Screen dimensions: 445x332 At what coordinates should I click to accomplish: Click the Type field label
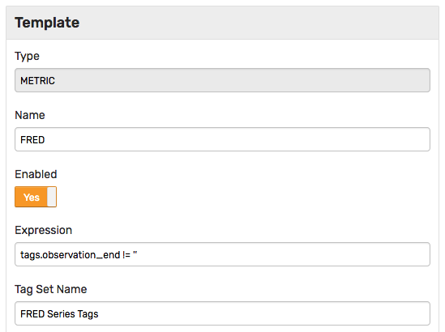tap(27, 56)
